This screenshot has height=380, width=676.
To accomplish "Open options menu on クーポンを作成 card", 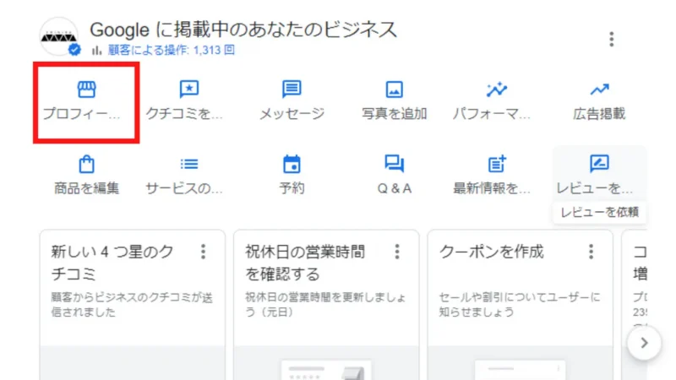I will click(591, 252).
